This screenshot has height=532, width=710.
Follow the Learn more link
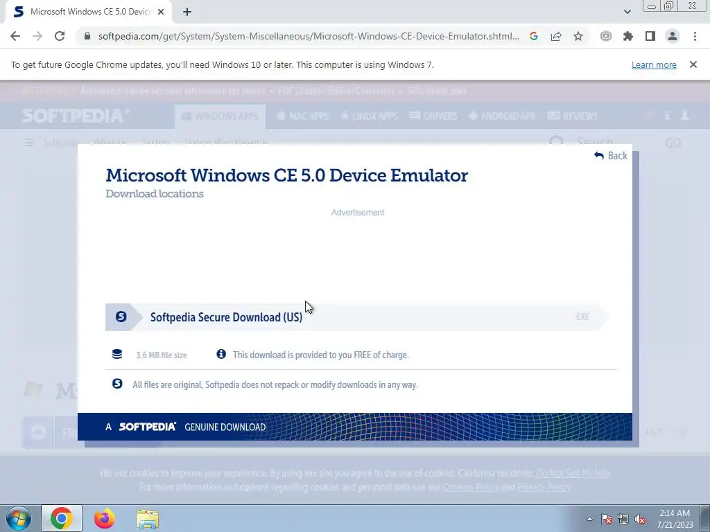(654, 64)
